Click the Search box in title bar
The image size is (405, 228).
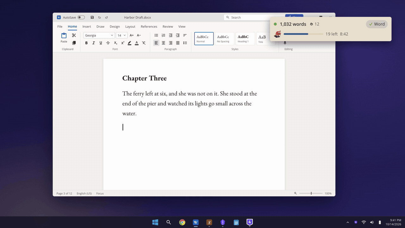click(x=254, y=17)
